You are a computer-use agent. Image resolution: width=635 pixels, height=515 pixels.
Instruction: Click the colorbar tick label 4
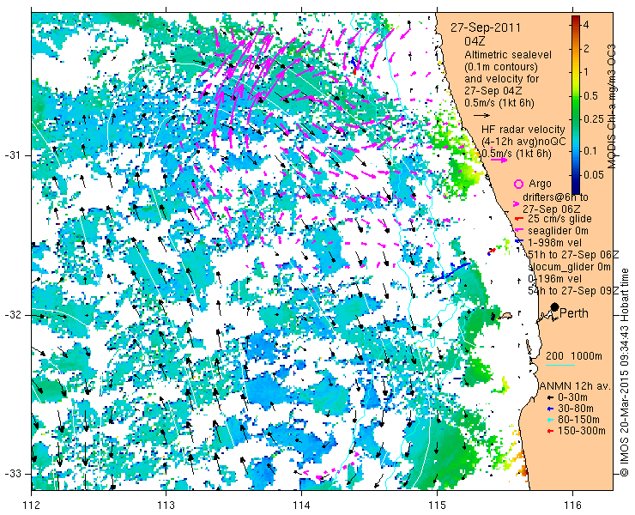(586, 25)
